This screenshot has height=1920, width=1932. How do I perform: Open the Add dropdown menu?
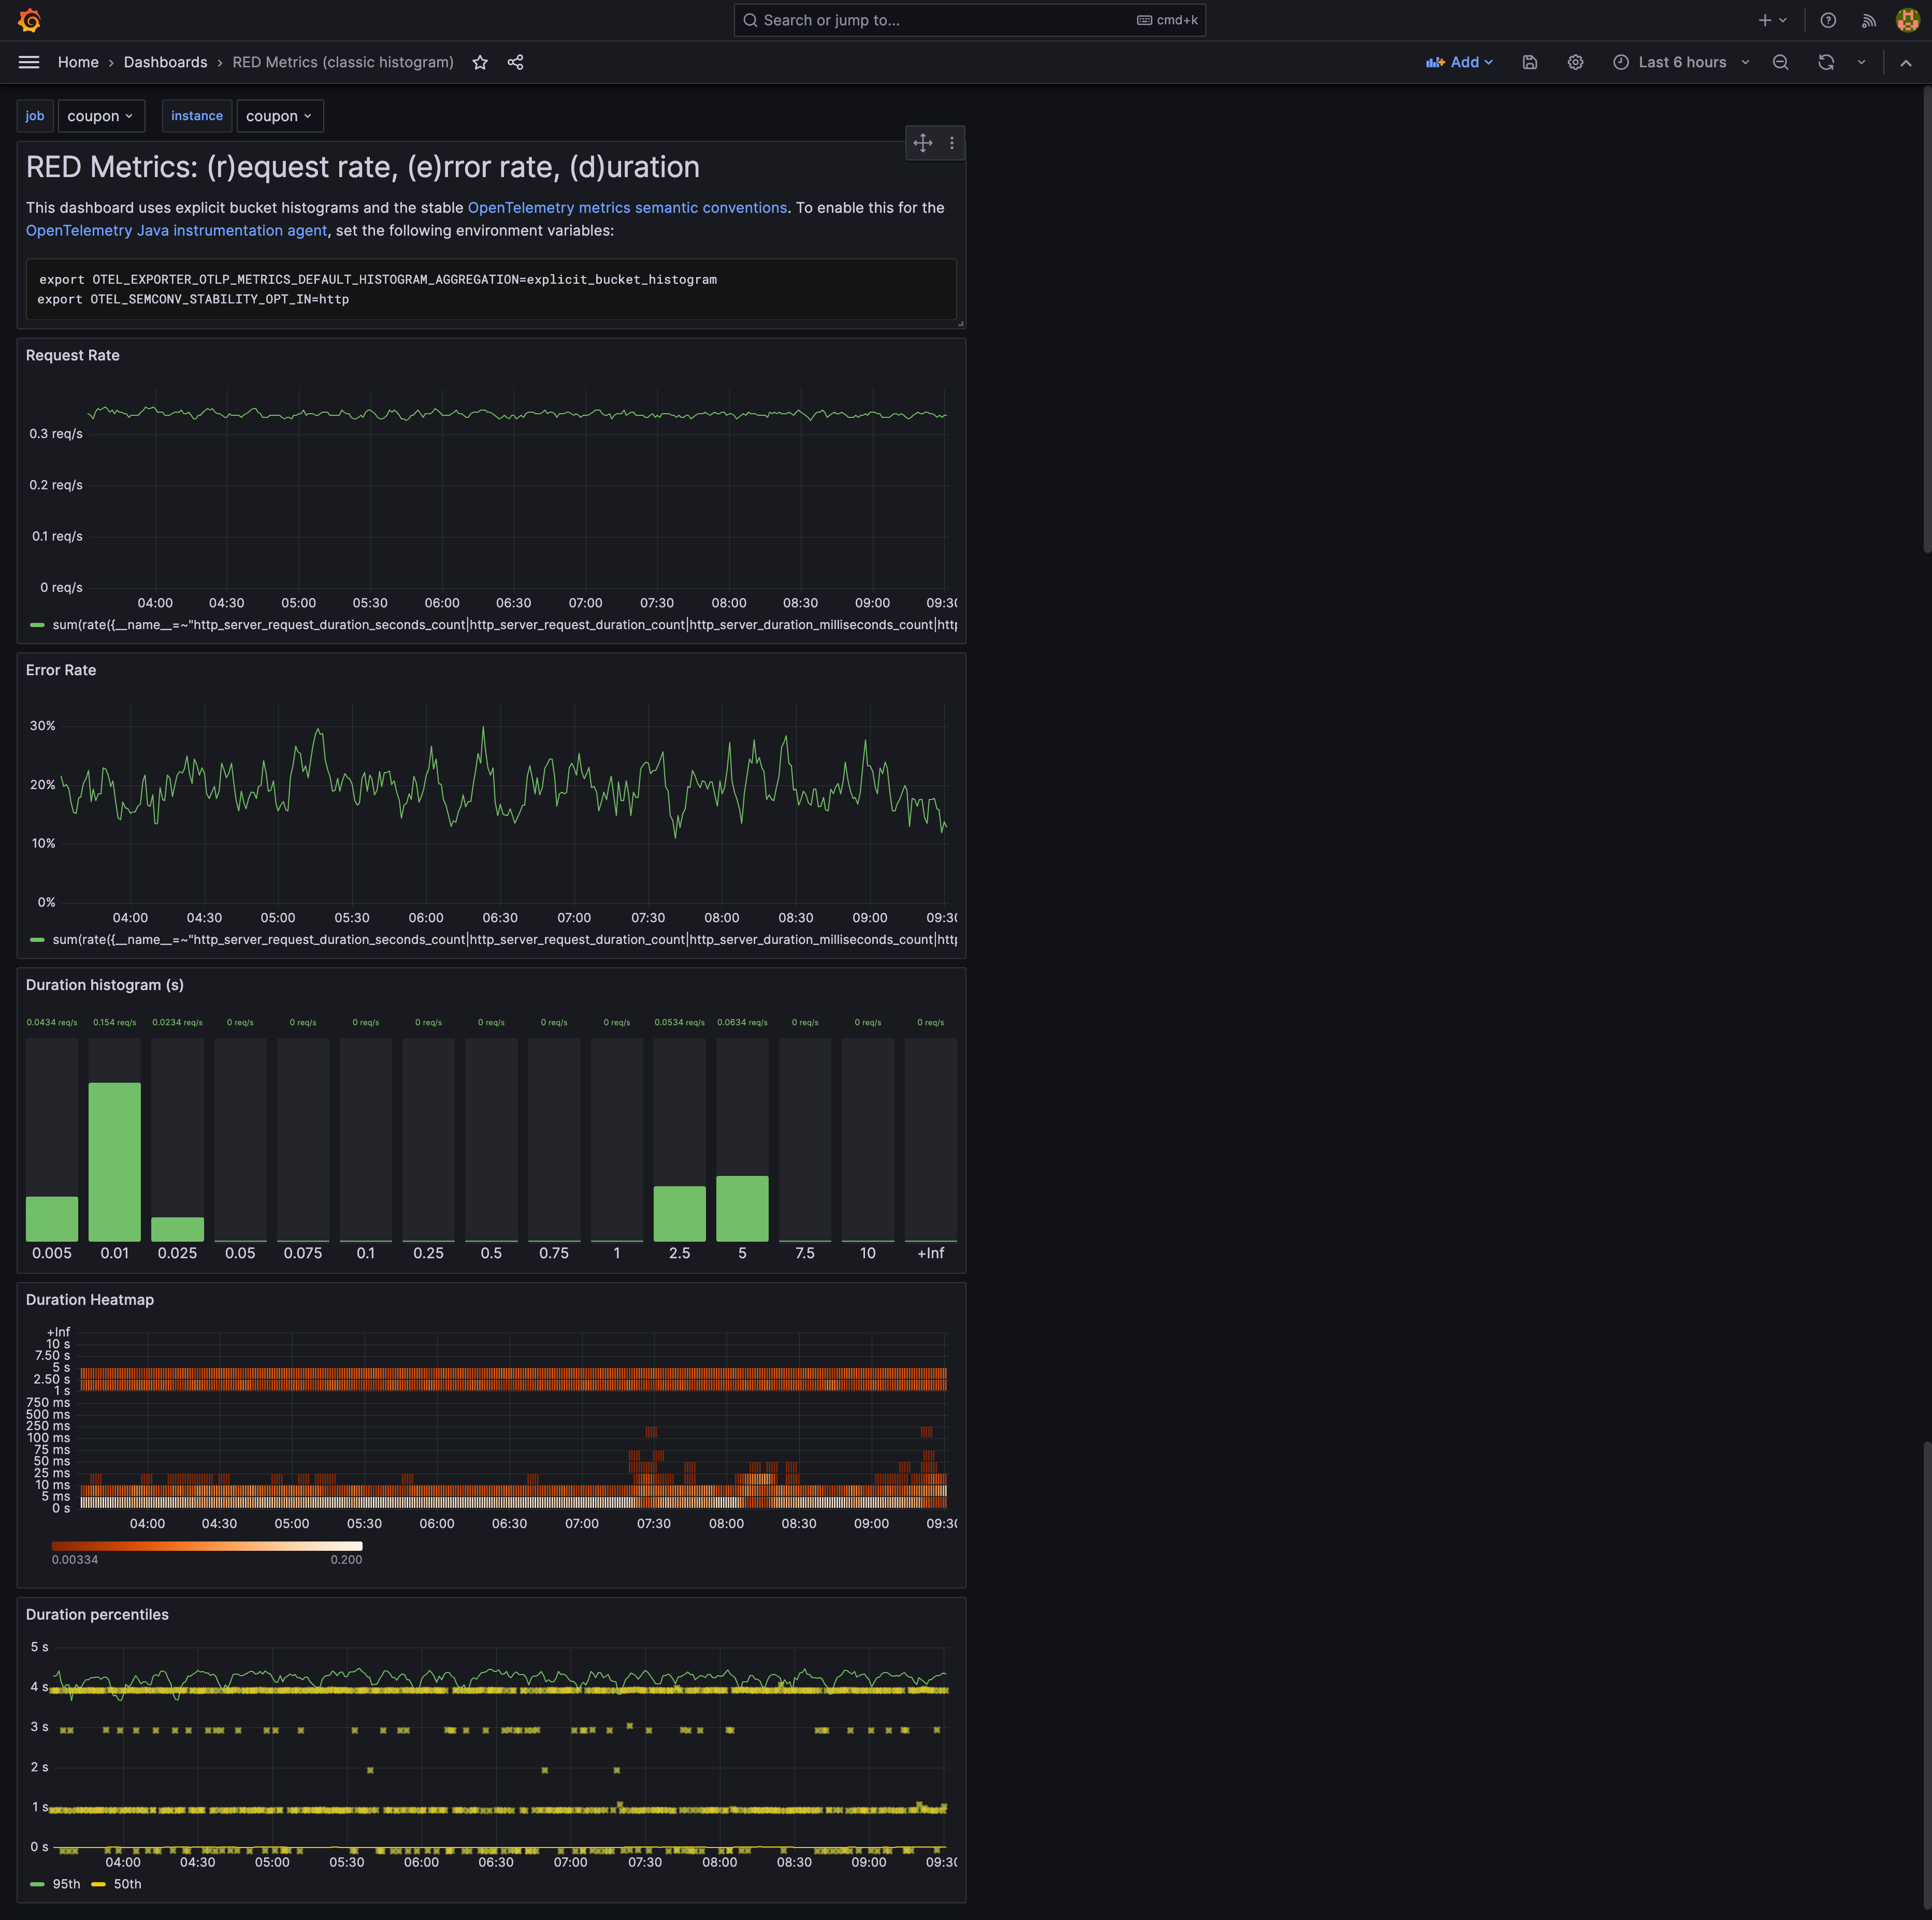(x=1459, y=62)
